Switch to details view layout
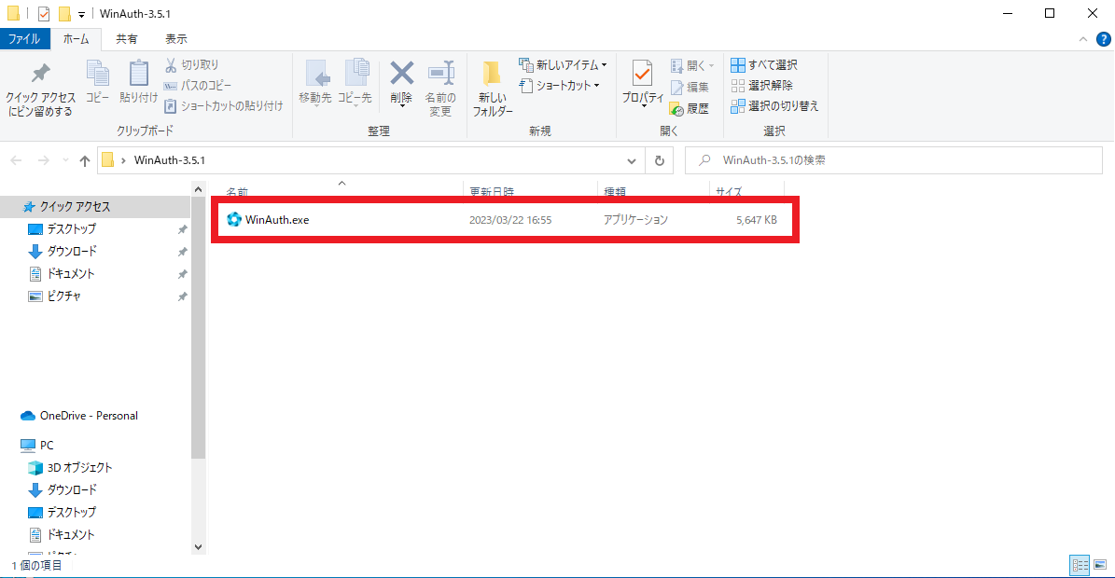Viewport: 1115px width, 578px height. click(x=1080, y=565)
